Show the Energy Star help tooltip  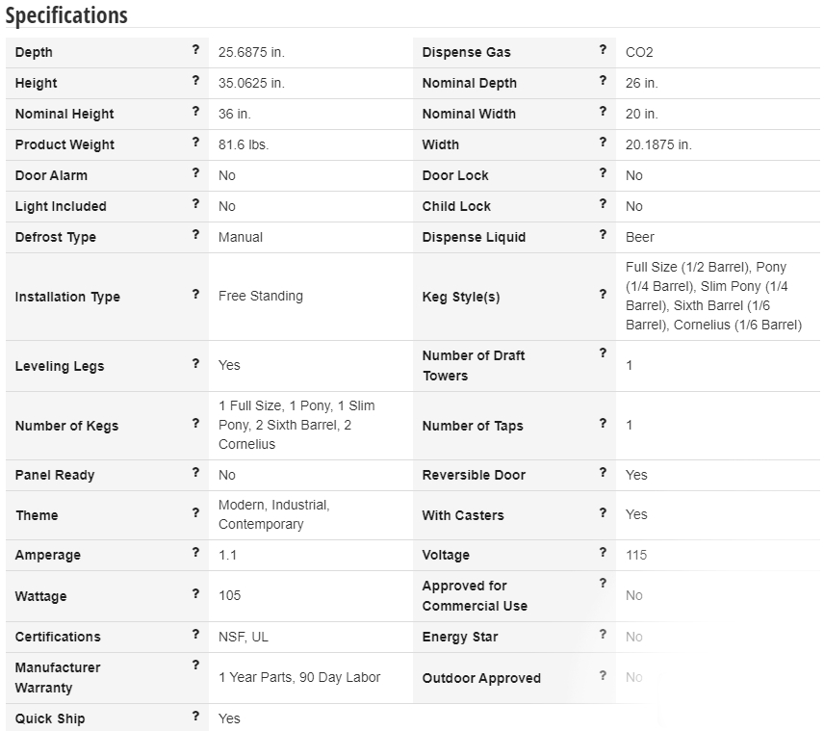603,634
